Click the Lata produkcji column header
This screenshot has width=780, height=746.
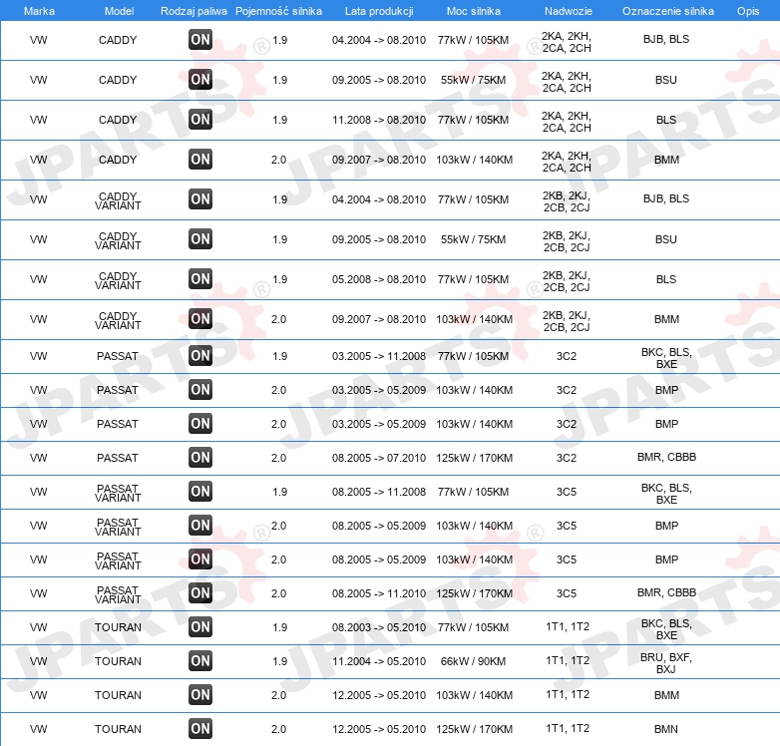(x=379, y=11)
